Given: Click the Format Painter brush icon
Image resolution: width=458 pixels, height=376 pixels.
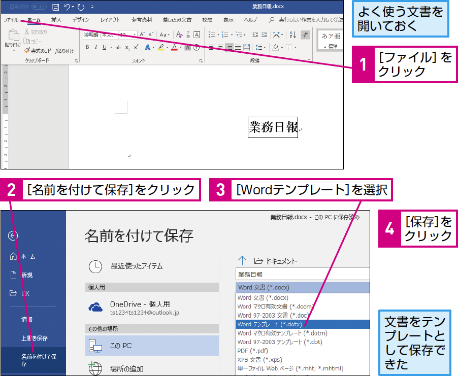Looking at the screenshot, I should (x=27, y=51).
